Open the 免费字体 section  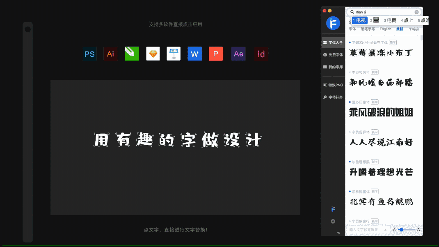click(x=333, y=54)
